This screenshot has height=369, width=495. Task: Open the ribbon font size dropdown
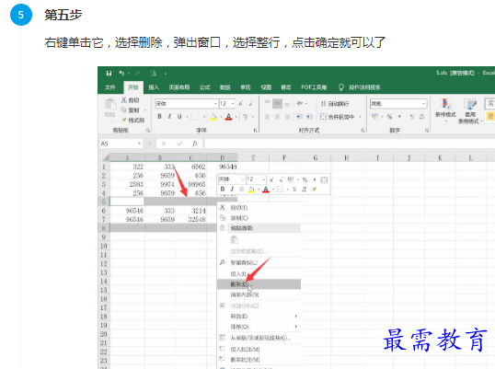tap(233, 104)
